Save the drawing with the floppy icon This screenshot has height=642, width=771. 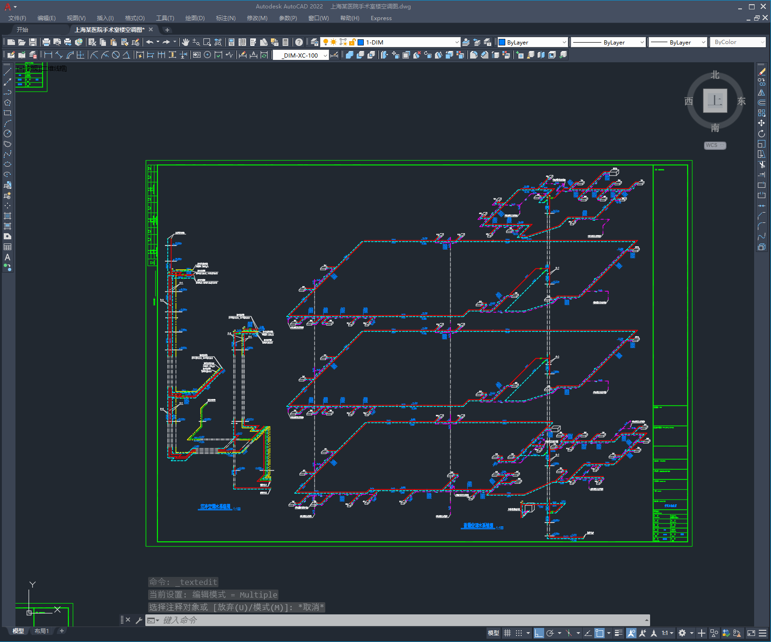coord(33,42)
